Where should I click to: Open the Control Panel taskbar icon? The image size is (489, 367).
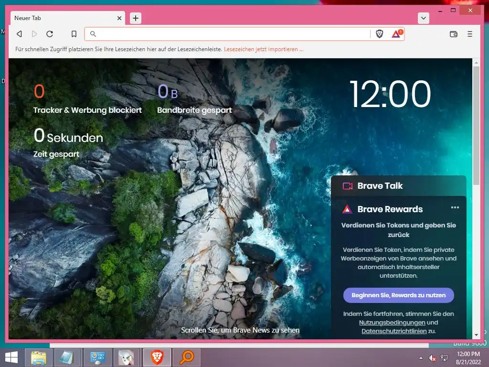pos(97,357)
